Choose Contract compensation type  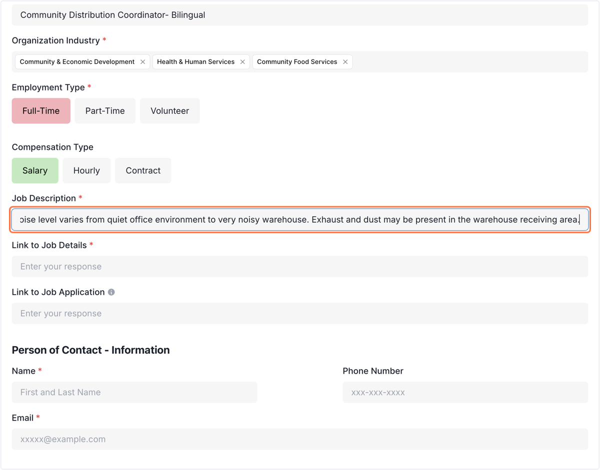[143, 171]
